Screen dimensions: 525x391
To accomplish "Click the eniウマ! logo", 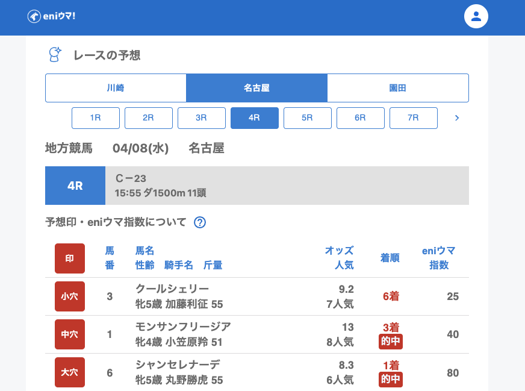I will (51, 16).
